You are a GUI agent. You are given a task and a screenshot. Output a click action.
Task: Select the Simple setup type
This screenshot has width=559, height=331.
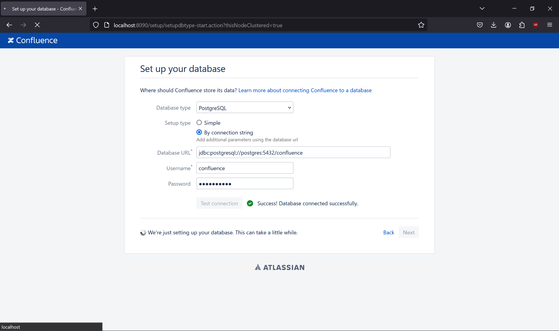click(x=199, y=123)
